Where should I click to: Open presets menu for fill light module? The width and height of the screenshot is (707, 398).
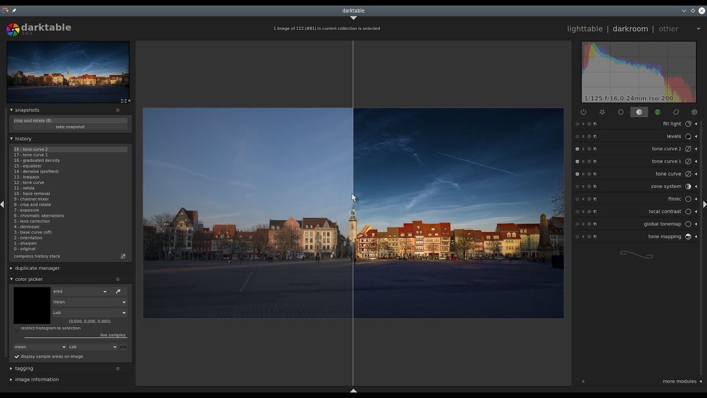click(583, 124)
